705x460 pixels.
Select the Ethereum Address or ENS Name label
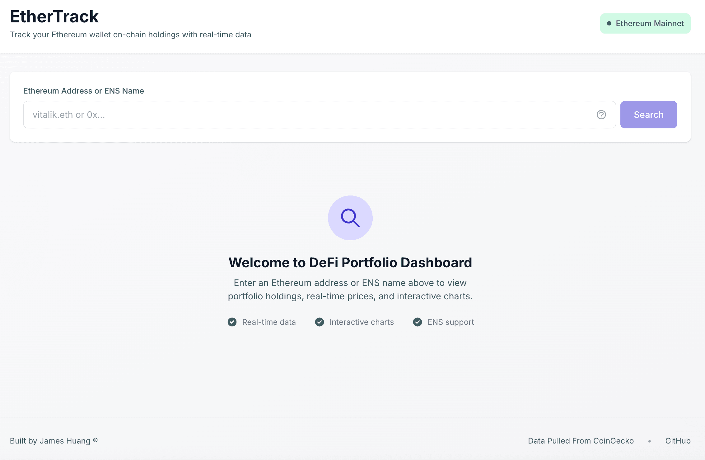coord(83,91)
